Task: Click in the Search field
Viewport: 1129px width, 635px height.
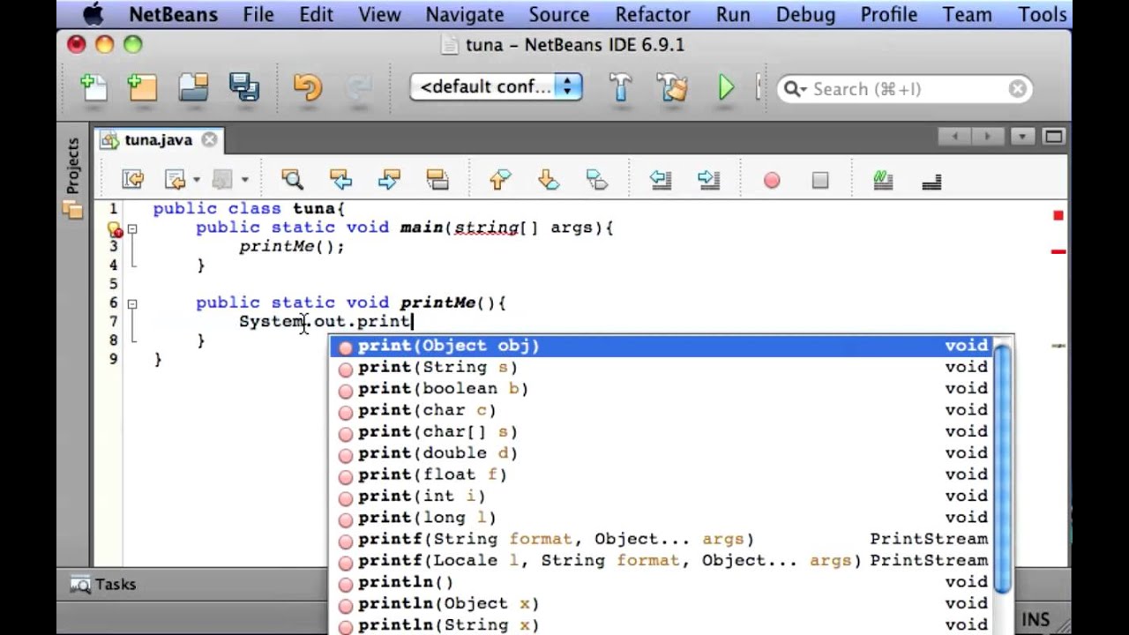Action: [x=906, y=89]
